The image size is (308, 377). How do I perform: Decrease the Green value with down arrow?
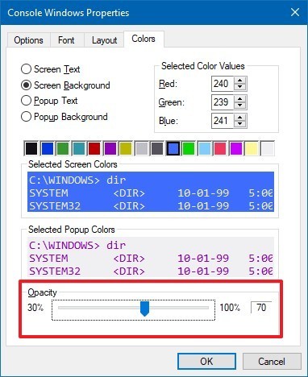pos(240,106)
